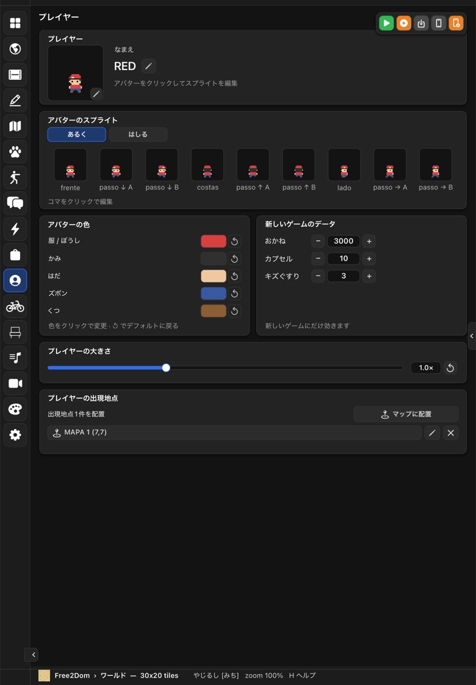This screenshot has height=685, width=476.
Task: Reset player size to default
Action: 450,368
